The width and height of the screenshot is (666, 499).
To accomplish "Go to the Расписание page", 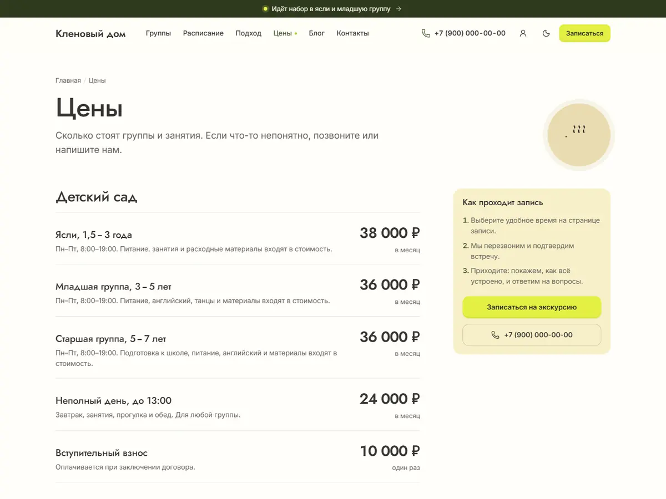I will tap(203, 33).
